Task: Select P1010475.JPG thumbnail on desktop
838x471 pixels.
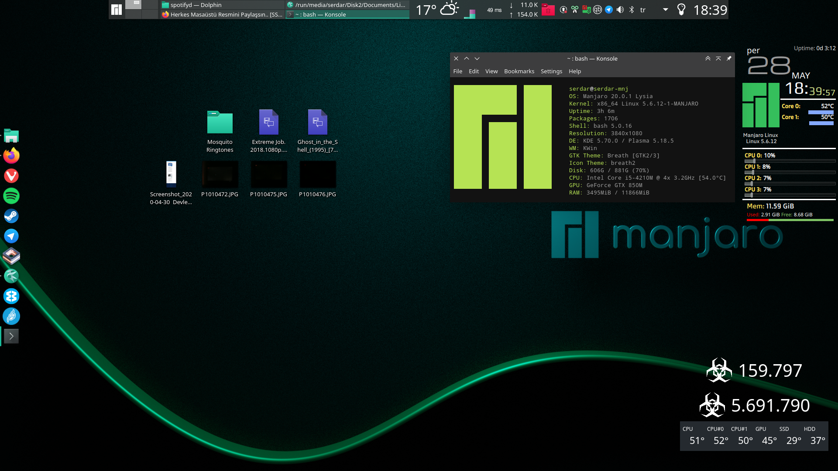Action: coord(269,179)
